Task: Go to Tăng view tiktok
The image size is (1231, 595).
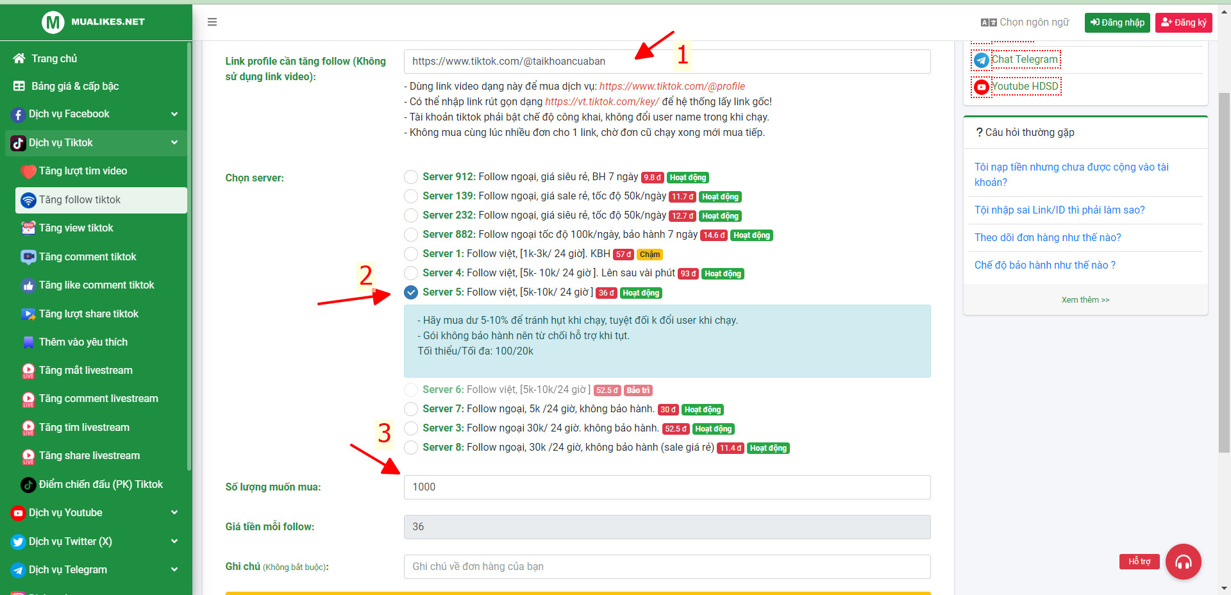Action: click(x=76, y=228)
